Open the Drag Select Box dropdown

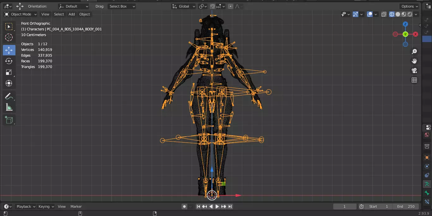[122, 6]
